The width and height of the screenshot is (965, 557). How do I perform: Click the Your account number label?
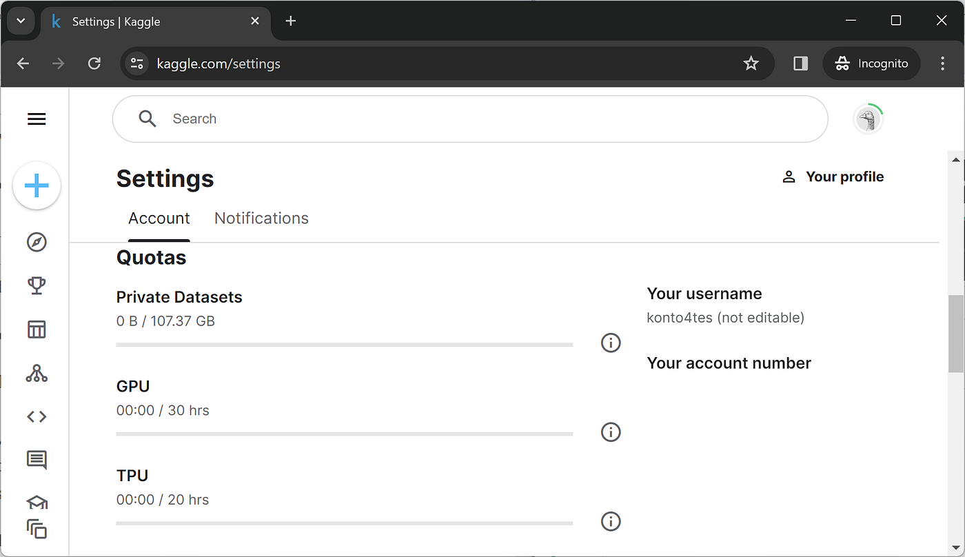729,363
